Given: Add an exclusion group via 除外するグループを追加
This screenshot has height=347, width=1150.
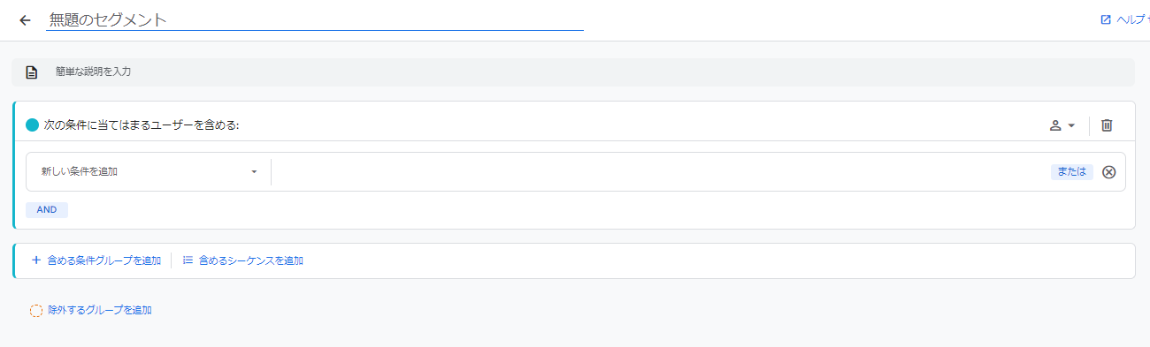Looking at the screenshot, I should coord(99,311).
